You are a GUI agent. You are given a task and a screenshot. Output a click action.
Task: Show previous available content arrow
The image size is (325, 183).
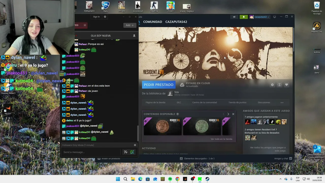point(223,114)
